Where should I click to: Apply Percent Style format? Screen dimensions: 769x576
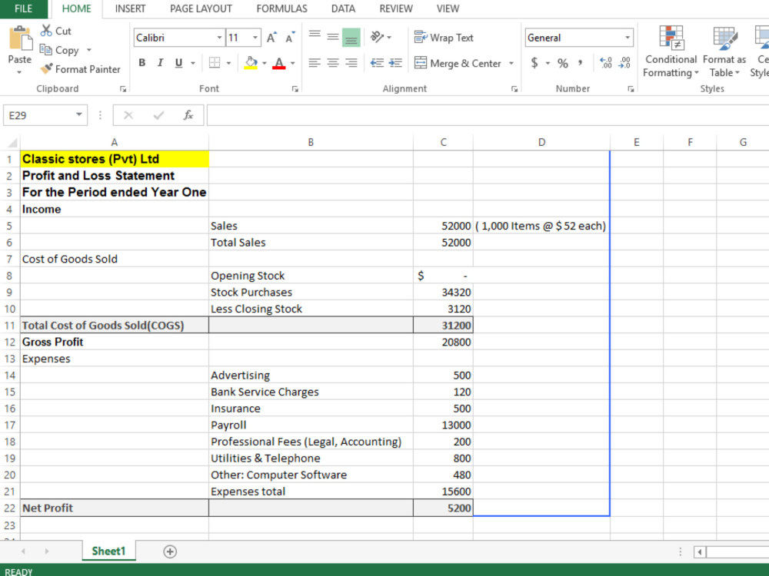[563, 63]
